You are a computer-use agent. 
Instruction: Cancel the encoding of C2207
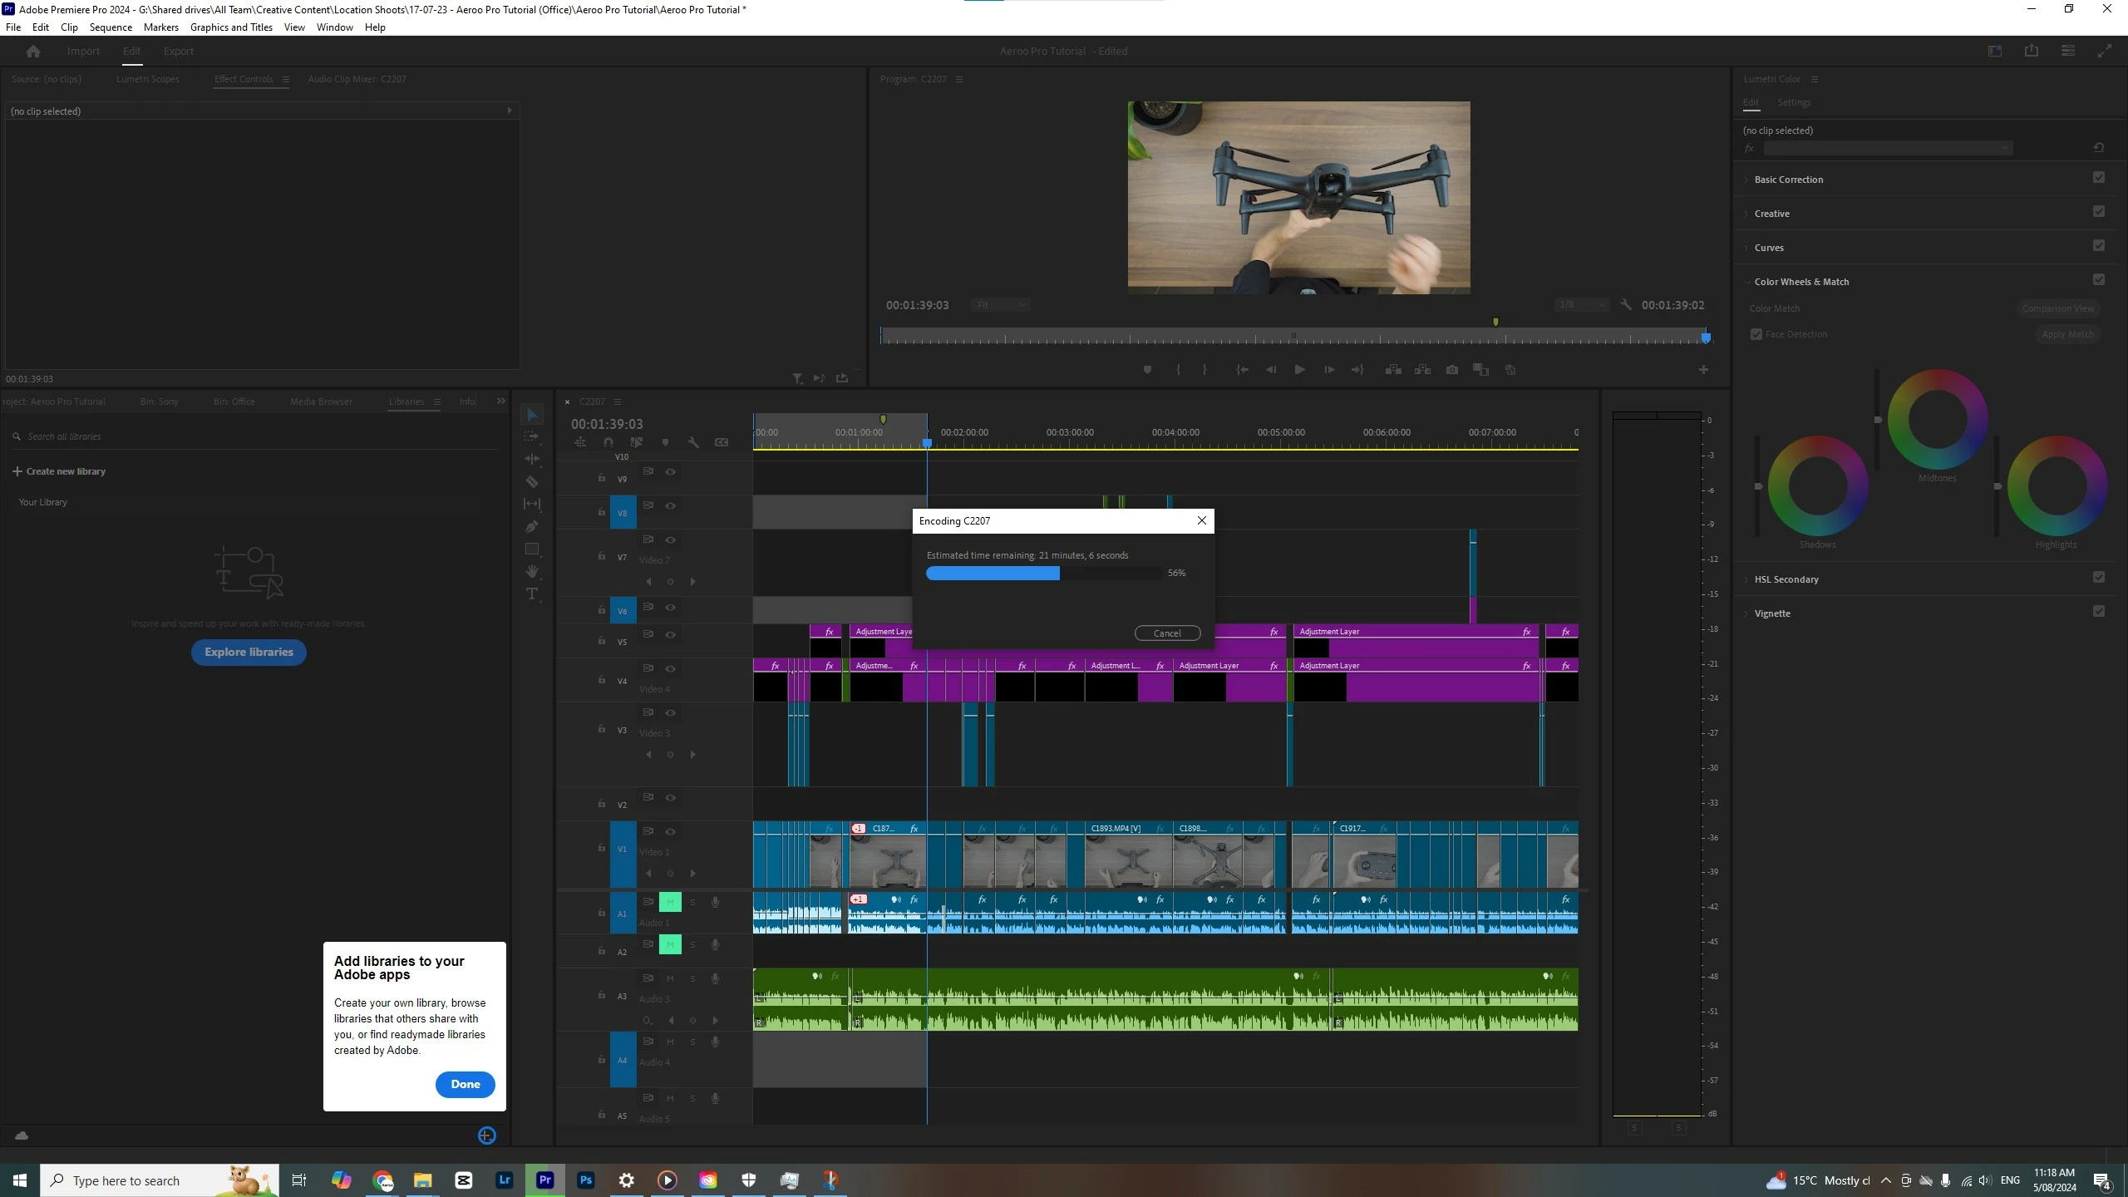pyautogui.click(x=1166, y=633)
